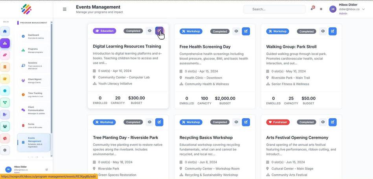Open the green people group rail icon

point(5,127)
